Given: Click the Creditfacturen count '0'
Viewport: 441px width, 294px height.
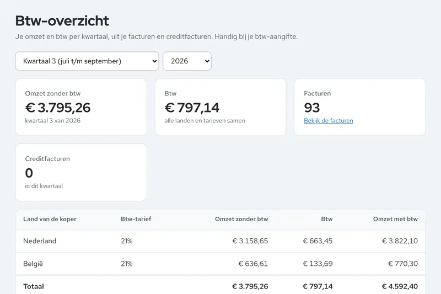Looking at the screenshot, I should pos(29,173).
